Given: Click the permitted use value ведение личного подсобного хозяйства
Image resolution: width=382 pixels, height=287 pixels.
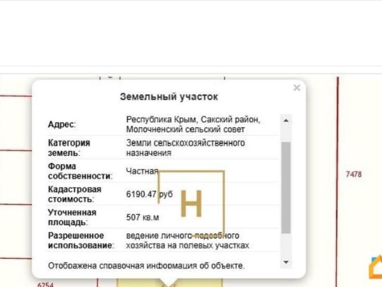Looking at the screenshot, I should [187, 240].
